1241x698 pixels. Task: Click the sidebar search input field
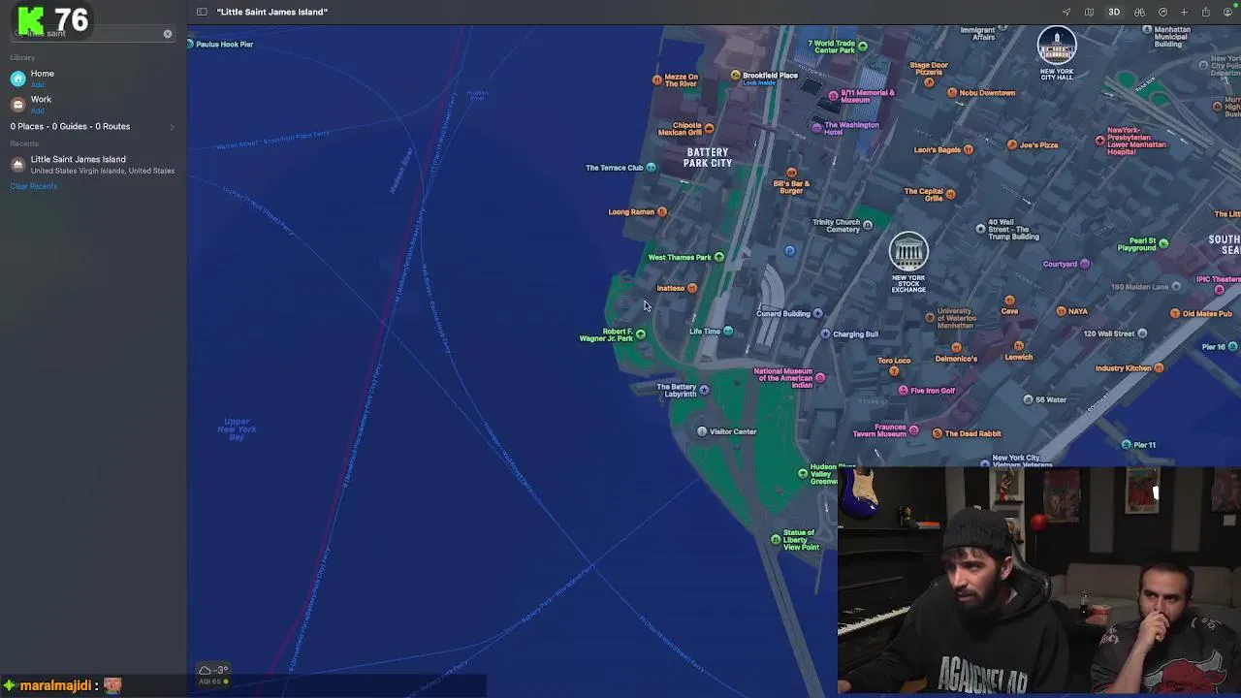point(93,34)
